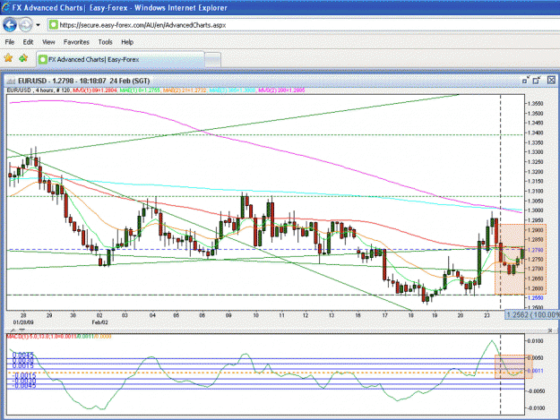560x420 pixels.
Task: Click the blue 1.2798 current price label
Action: click(535, 250)
